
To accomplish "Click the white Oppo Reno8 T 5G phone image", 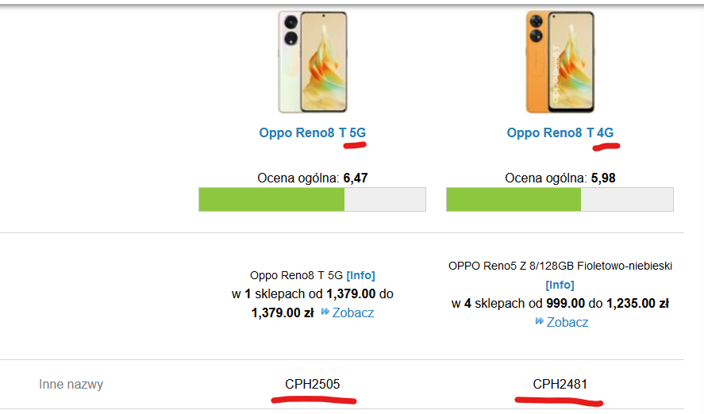I will 312,62.
